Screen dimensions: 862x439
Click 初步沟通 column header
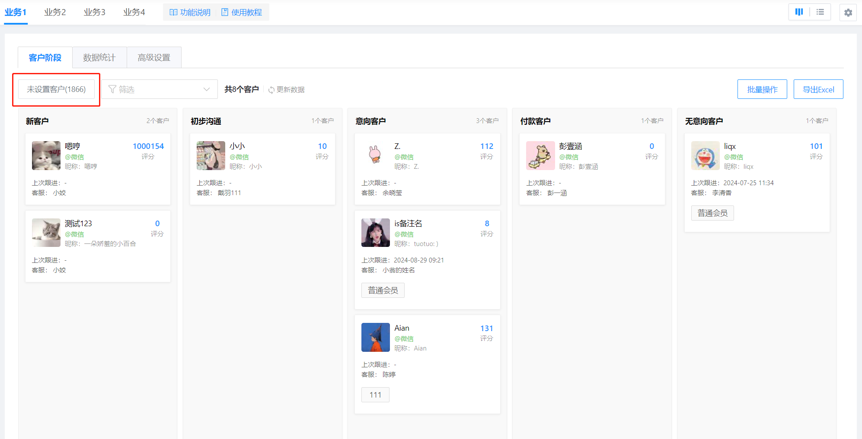[x=206, y=121]
